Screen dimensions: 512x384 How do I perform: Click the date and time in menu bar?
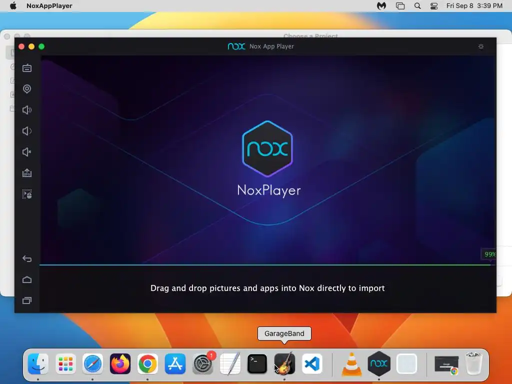(x=474, y=5)
